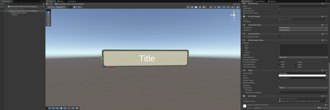Open Image Type Sliced dropdown
The height and width of the screenshot is (110, 330).
coord(303,88)
